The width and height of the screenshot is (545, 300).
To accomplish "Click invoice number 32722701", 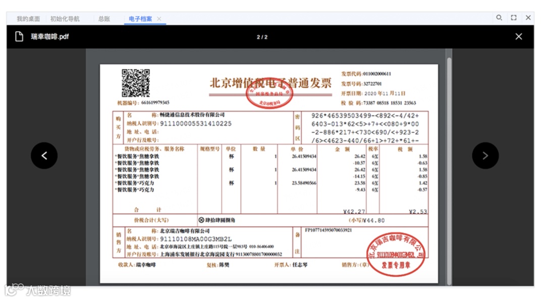I will 372,84.
